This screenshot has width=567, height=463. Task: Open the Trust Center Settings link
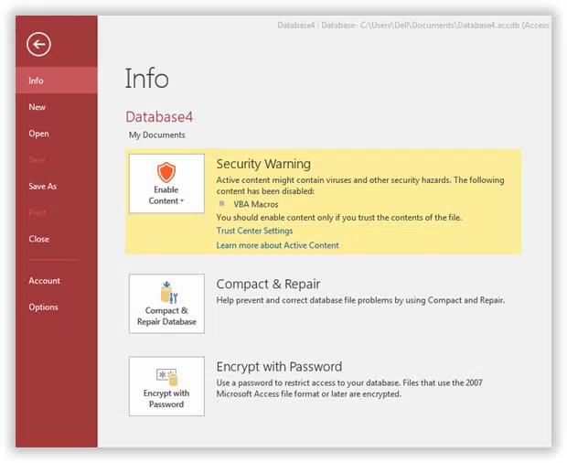tap(254, 231)
